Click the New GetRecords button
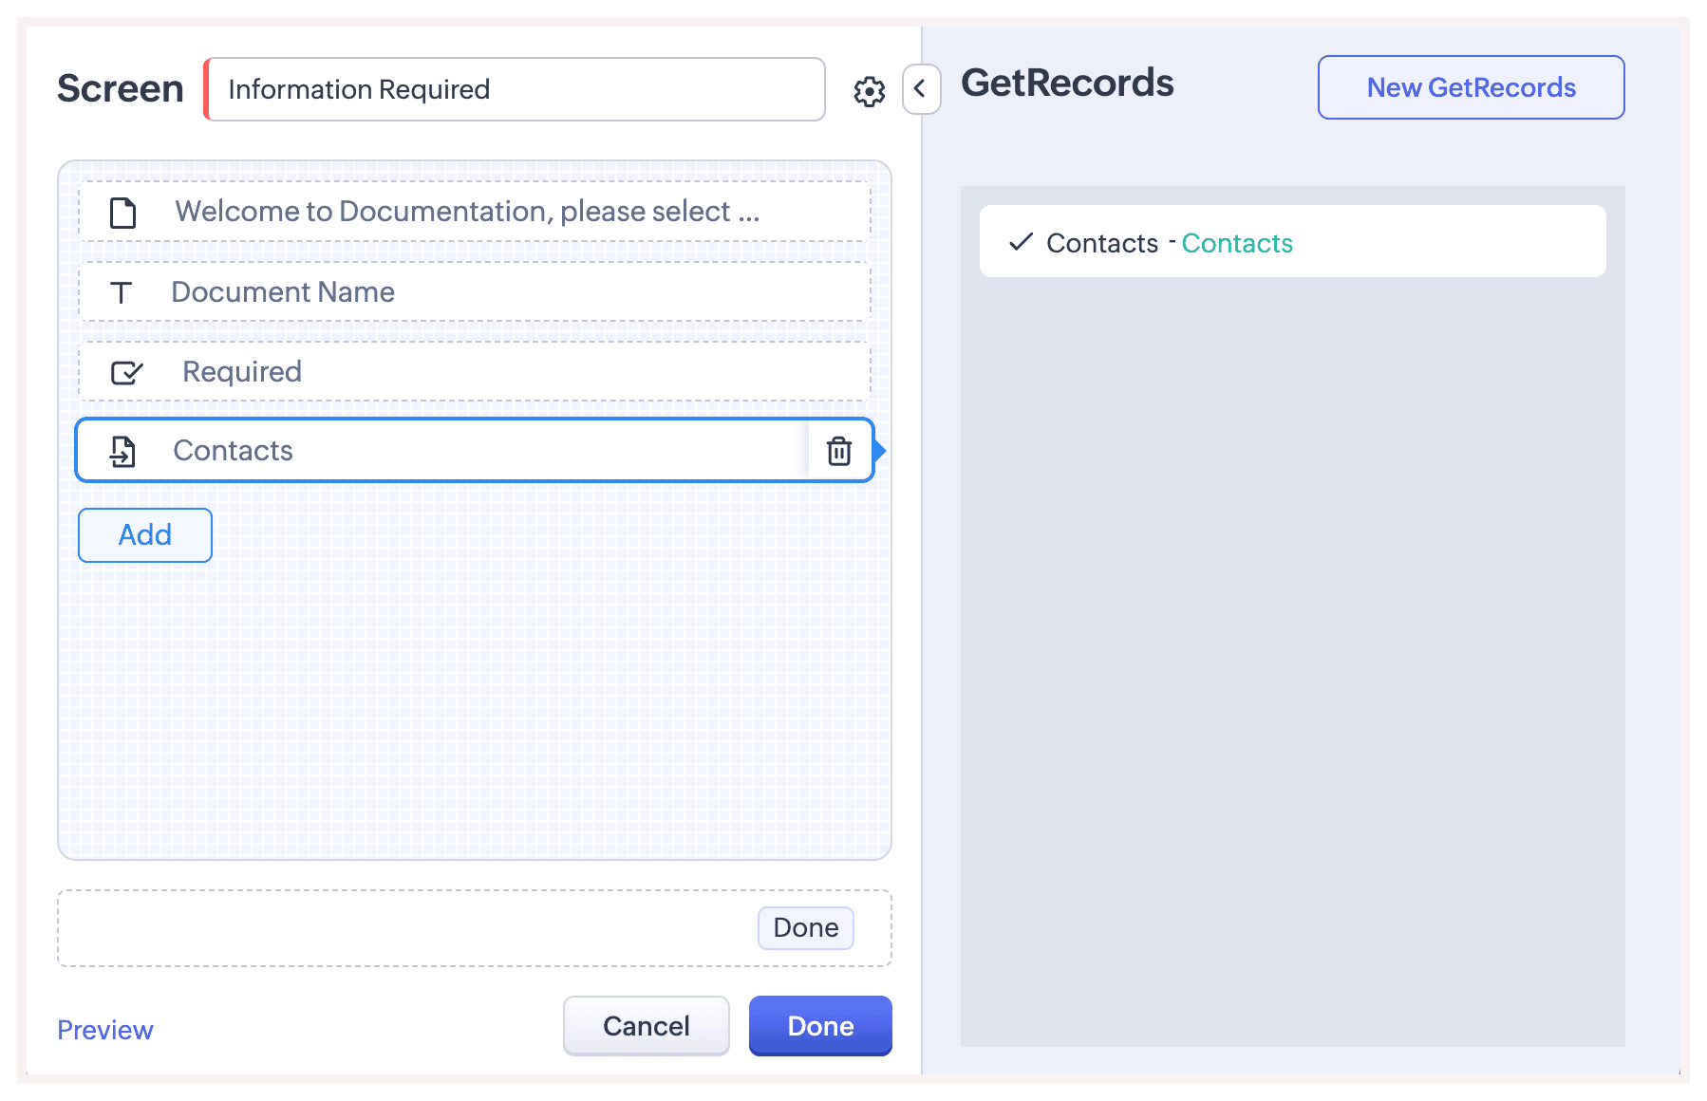This screenshot has width=1707, height=1101. (1471, 87)
